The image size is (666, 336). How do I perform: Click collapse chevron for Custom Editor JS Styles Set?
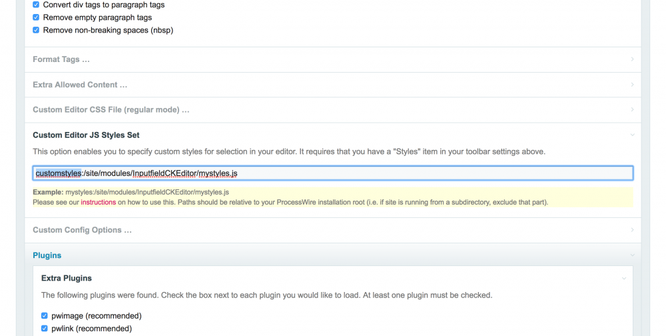632,135
